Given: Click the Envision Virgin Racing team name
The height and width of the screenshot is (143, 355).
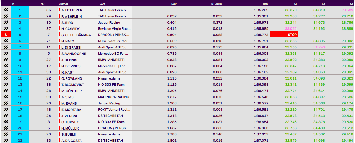Looking at the screenshot, I should 114,29.
